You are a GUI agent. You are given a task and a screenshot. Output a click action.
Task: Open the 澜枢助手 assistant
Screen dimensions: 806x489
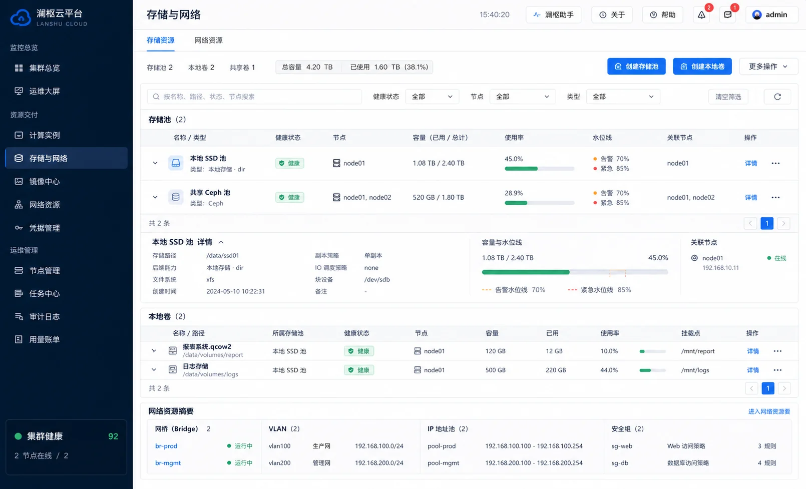(553, 15)
